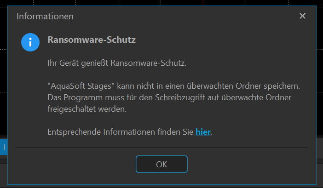323x188 pixels.
Task: Click the "Ihr Gerät genießt Ransomware-Schutz" sentence
Action: (x=117, y=63)
